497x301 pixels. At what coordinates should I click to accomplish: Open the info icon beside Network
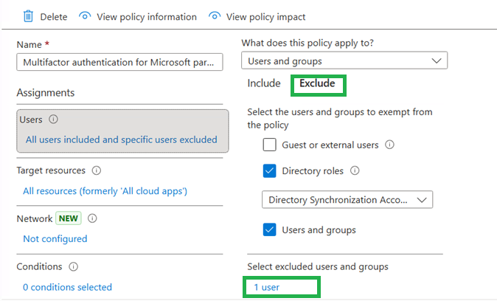[x=92, y=218]
